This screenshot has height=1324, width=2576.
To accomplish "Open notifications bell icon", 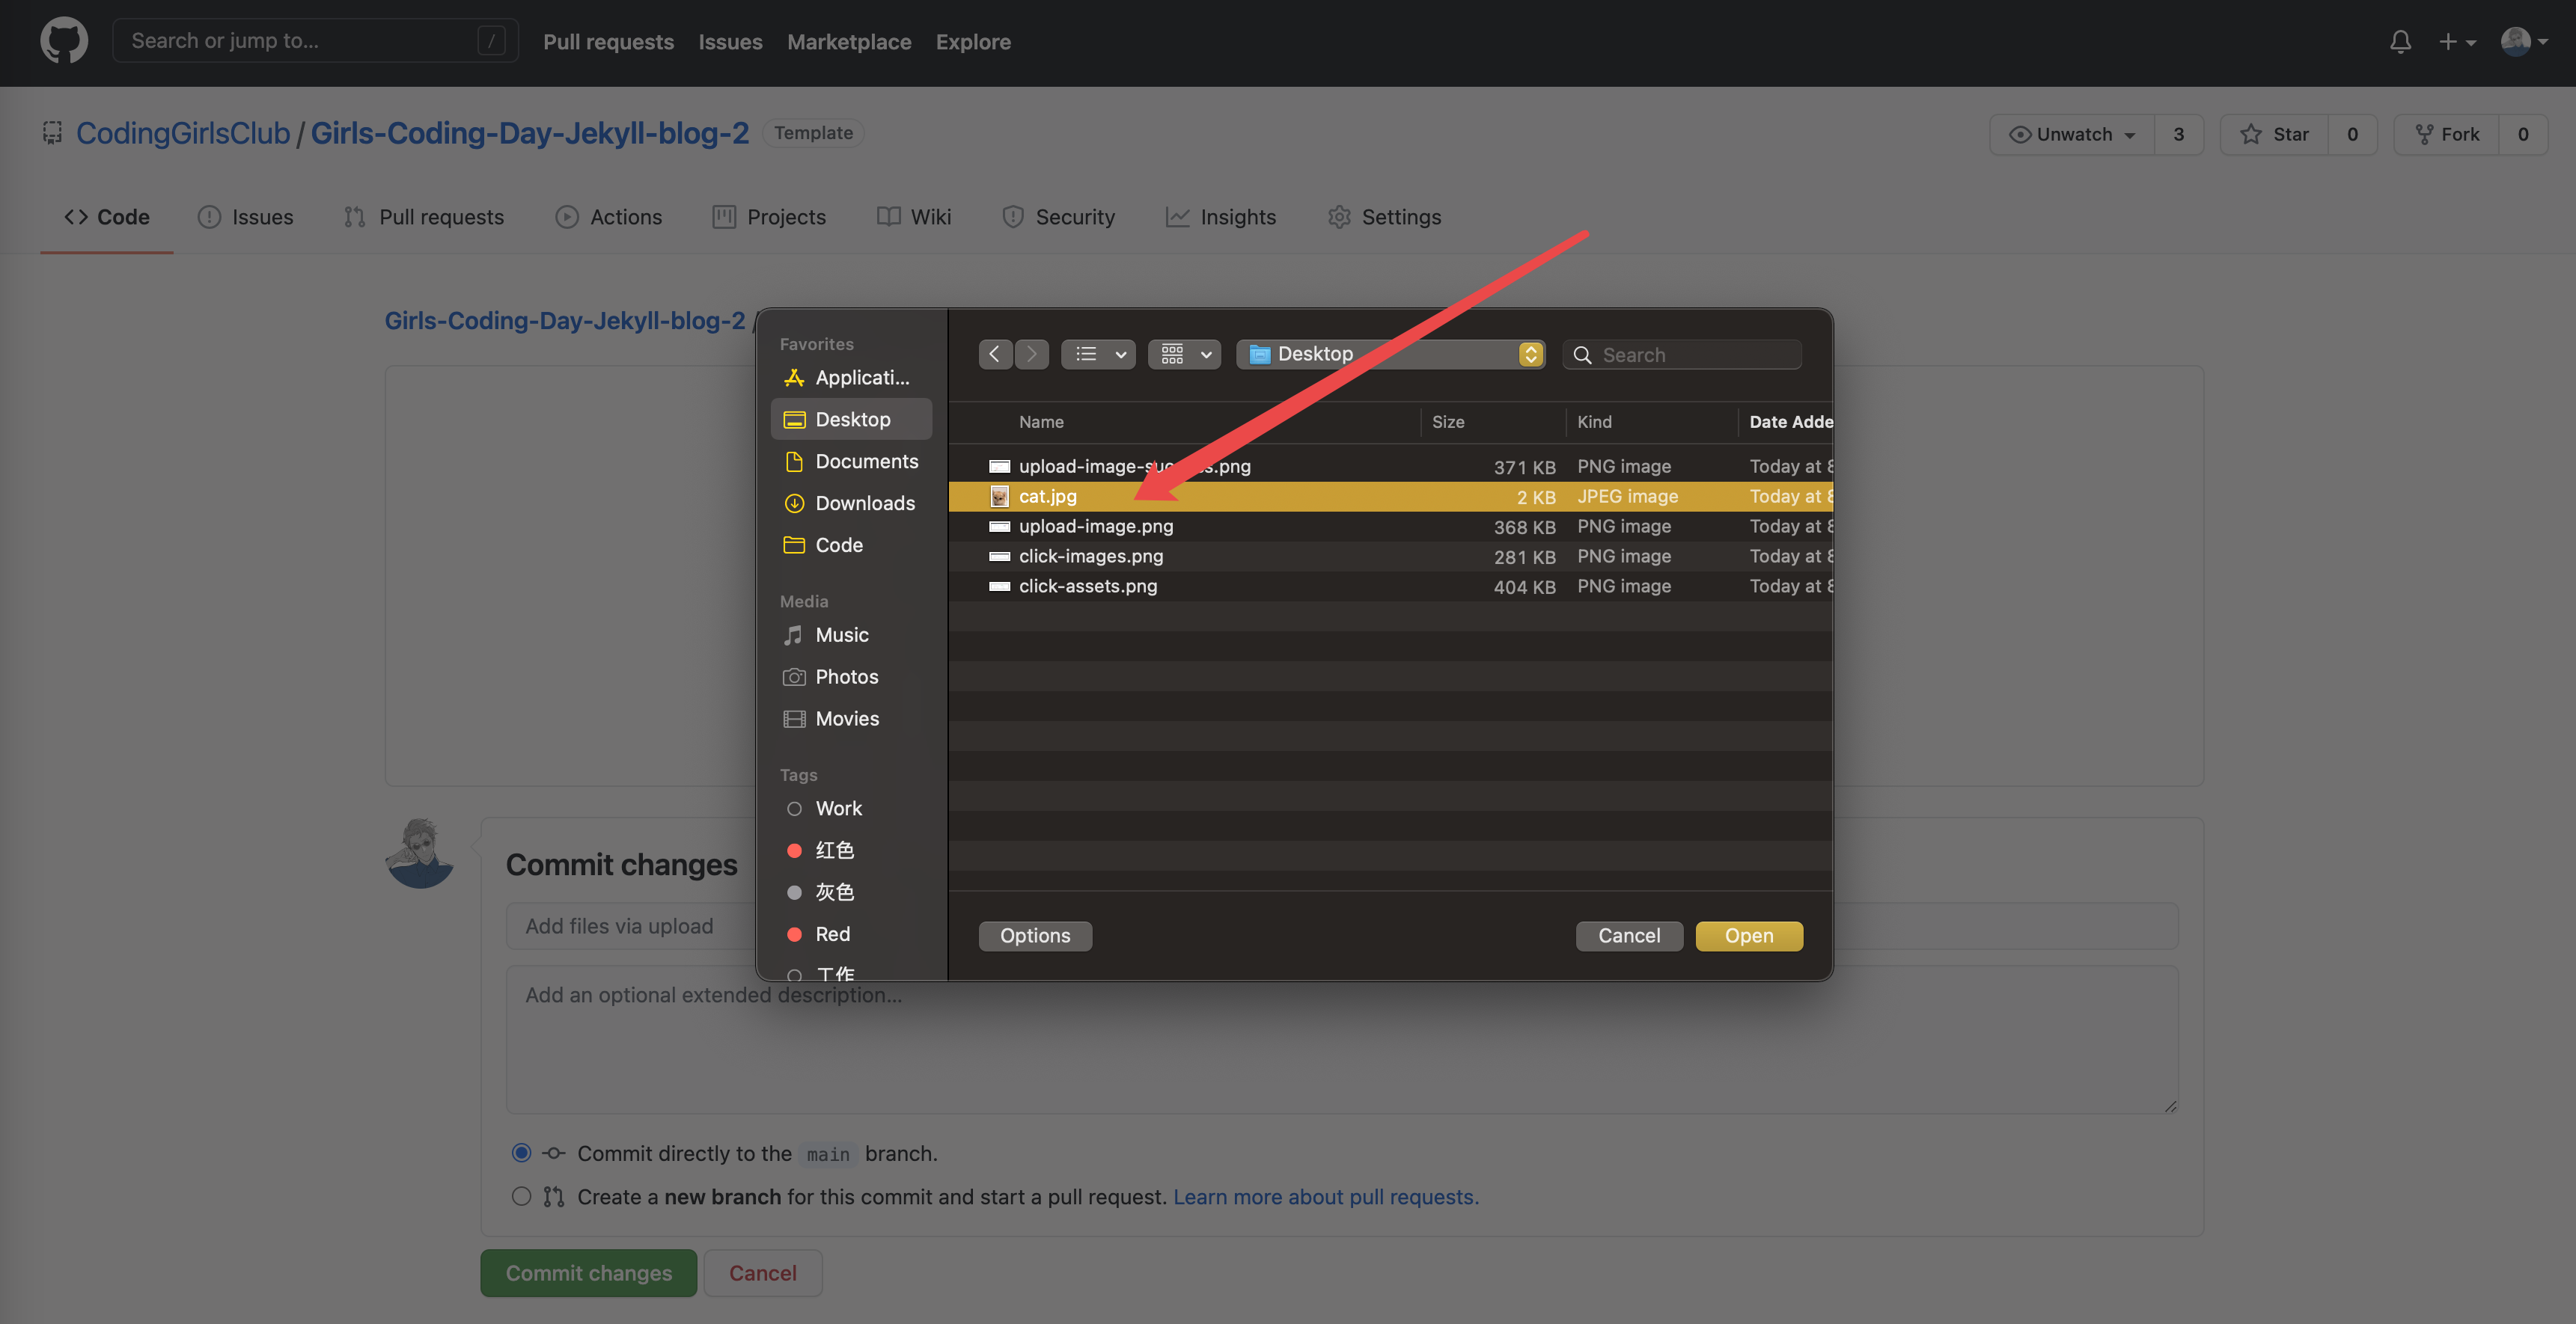I will coord(2400,41).
